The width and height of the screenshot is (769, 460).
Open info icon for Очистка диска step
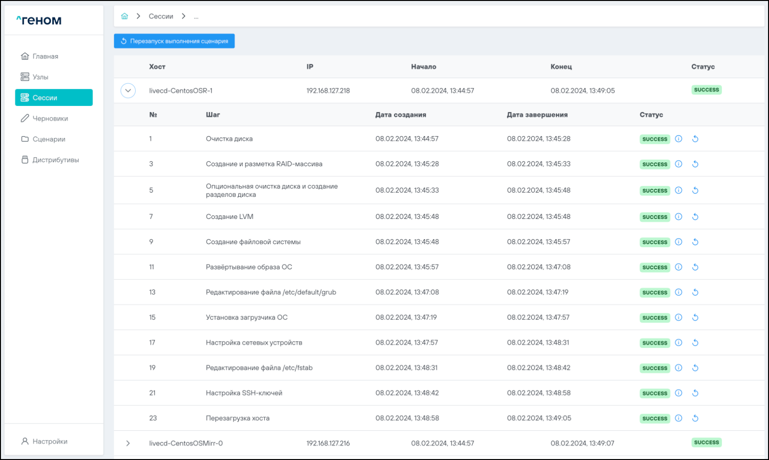click(x=678, y=139)
